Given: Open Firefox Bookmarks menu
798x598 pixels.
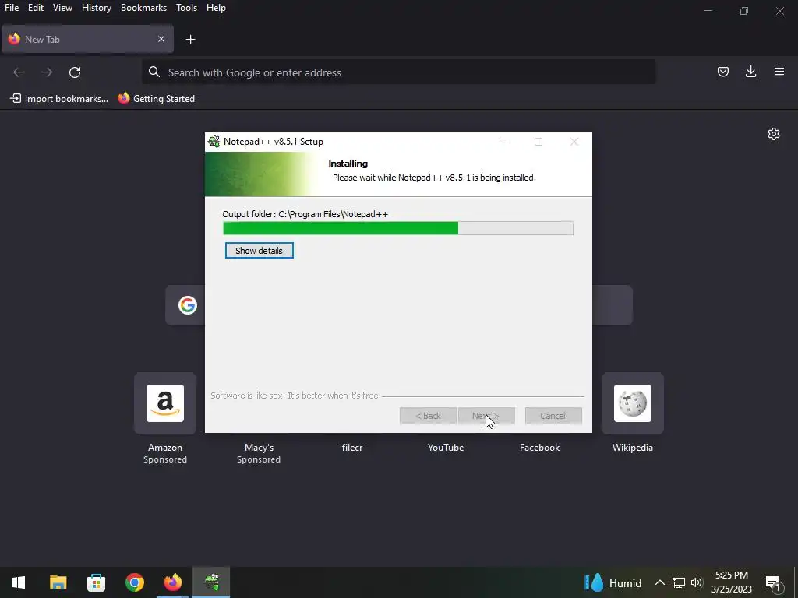Looking at the screenshot, I should click(x=143, y=8).
